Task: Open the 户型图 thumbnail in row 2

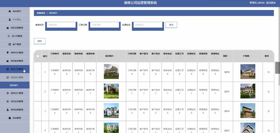Action: click(x=248, y=91)
